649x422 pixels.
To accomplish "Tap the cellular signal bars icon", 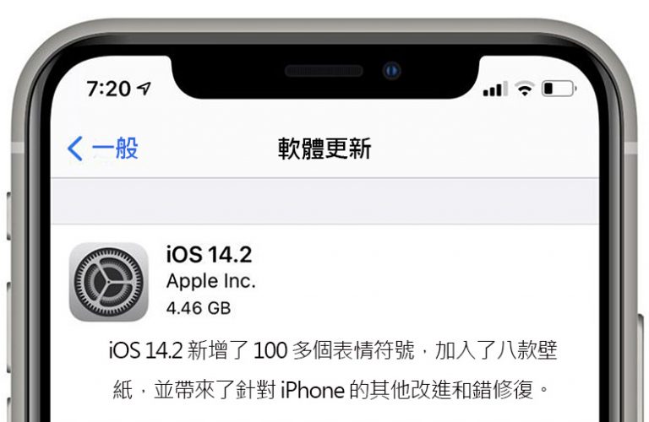I will pyautogui.click(x=495, y=89).
